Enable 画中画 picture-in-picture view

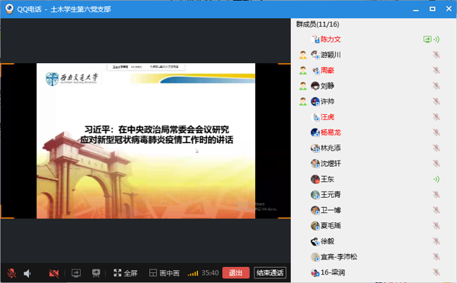(165, 273)
